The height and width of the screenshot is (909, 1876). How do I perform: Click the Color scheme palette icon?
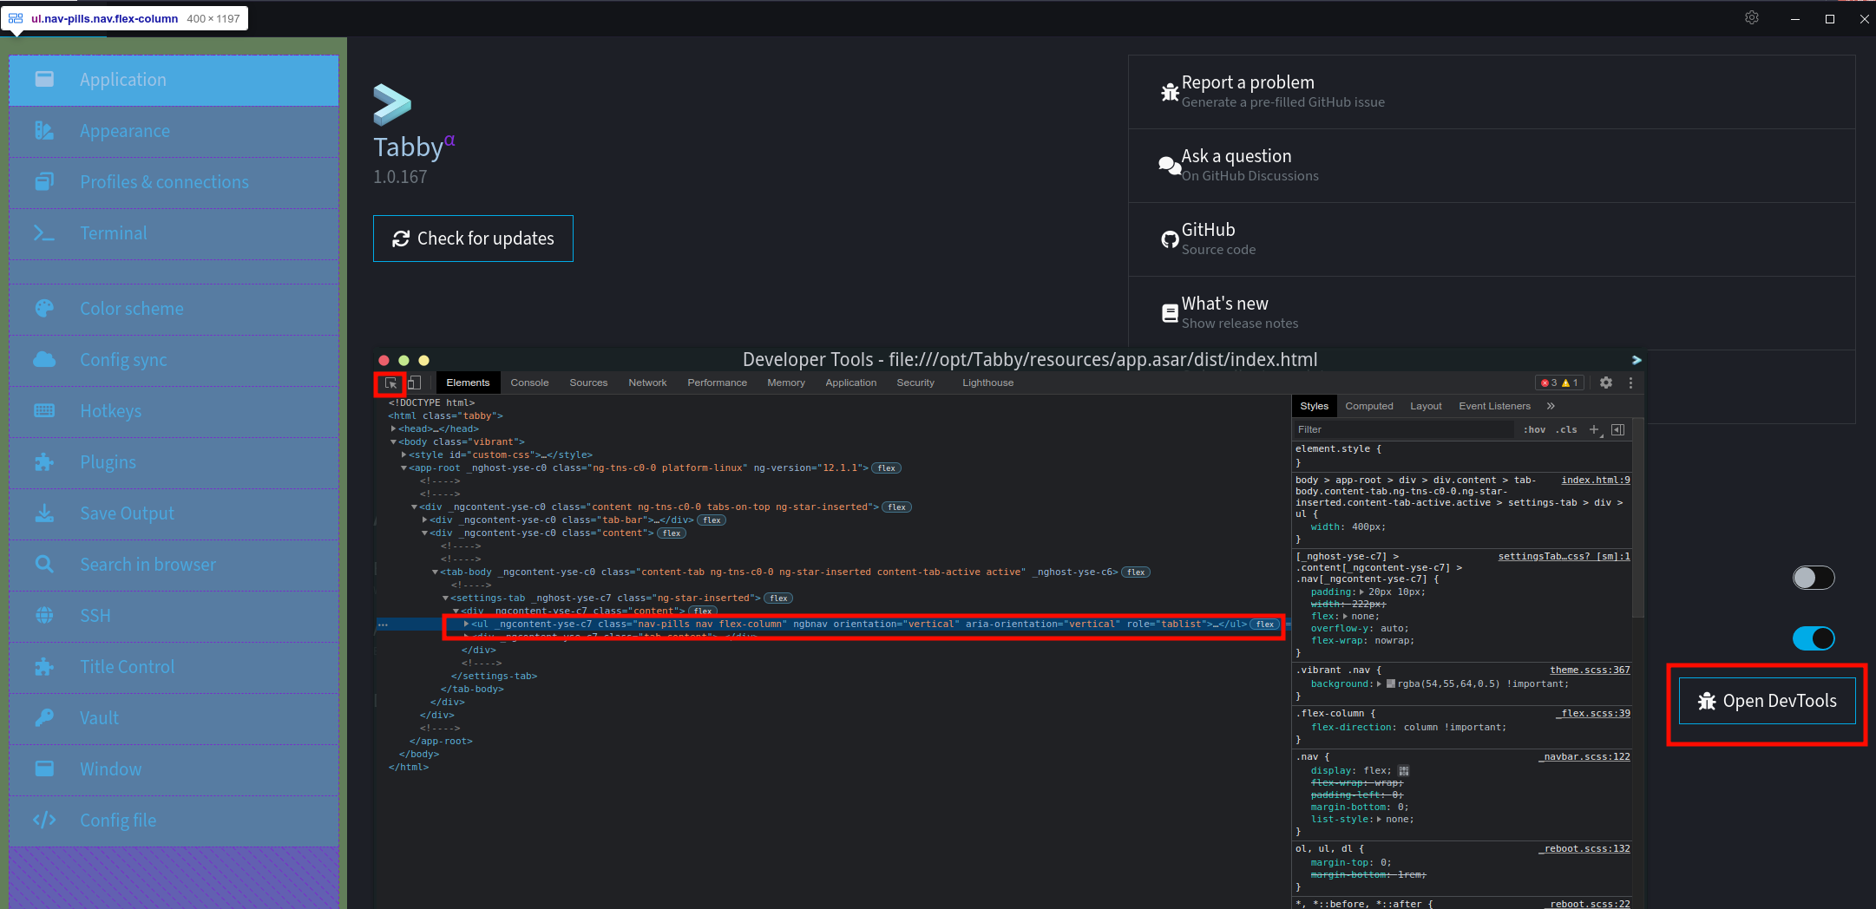click(44, 309)
